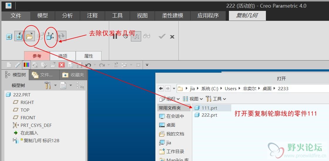Click Users in the path breadcrumb
Viewport: 329px width, 161px height.
[x=231, y=89]
